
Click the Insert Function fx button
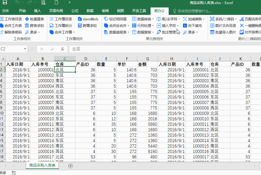tap(63, 49)
